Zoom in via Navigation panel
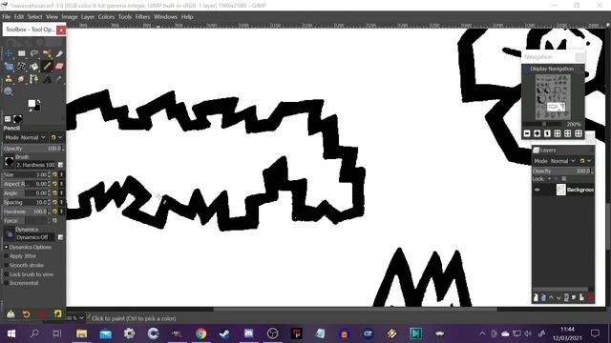Viewport: 611px width, 343px height. [x=537, y=133]
